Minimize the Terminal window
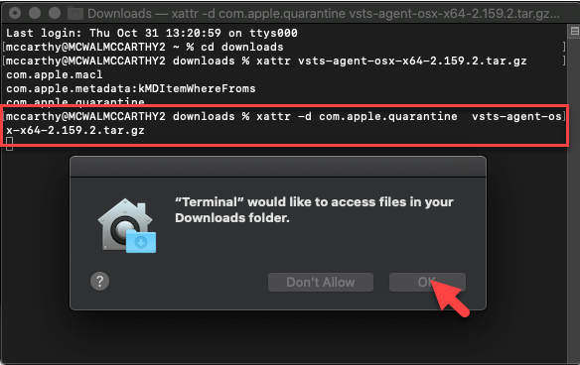 pos(35,13)
